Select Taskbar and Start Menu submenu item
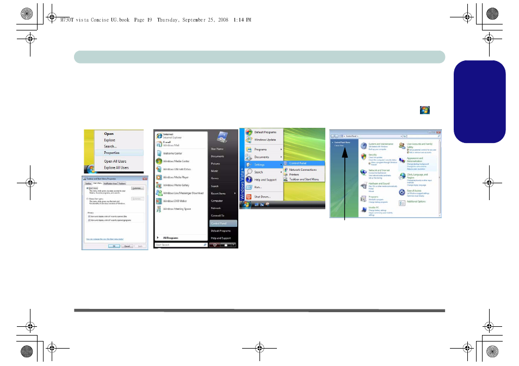Viewport: 519px width, 366px height. click(304, 179)
